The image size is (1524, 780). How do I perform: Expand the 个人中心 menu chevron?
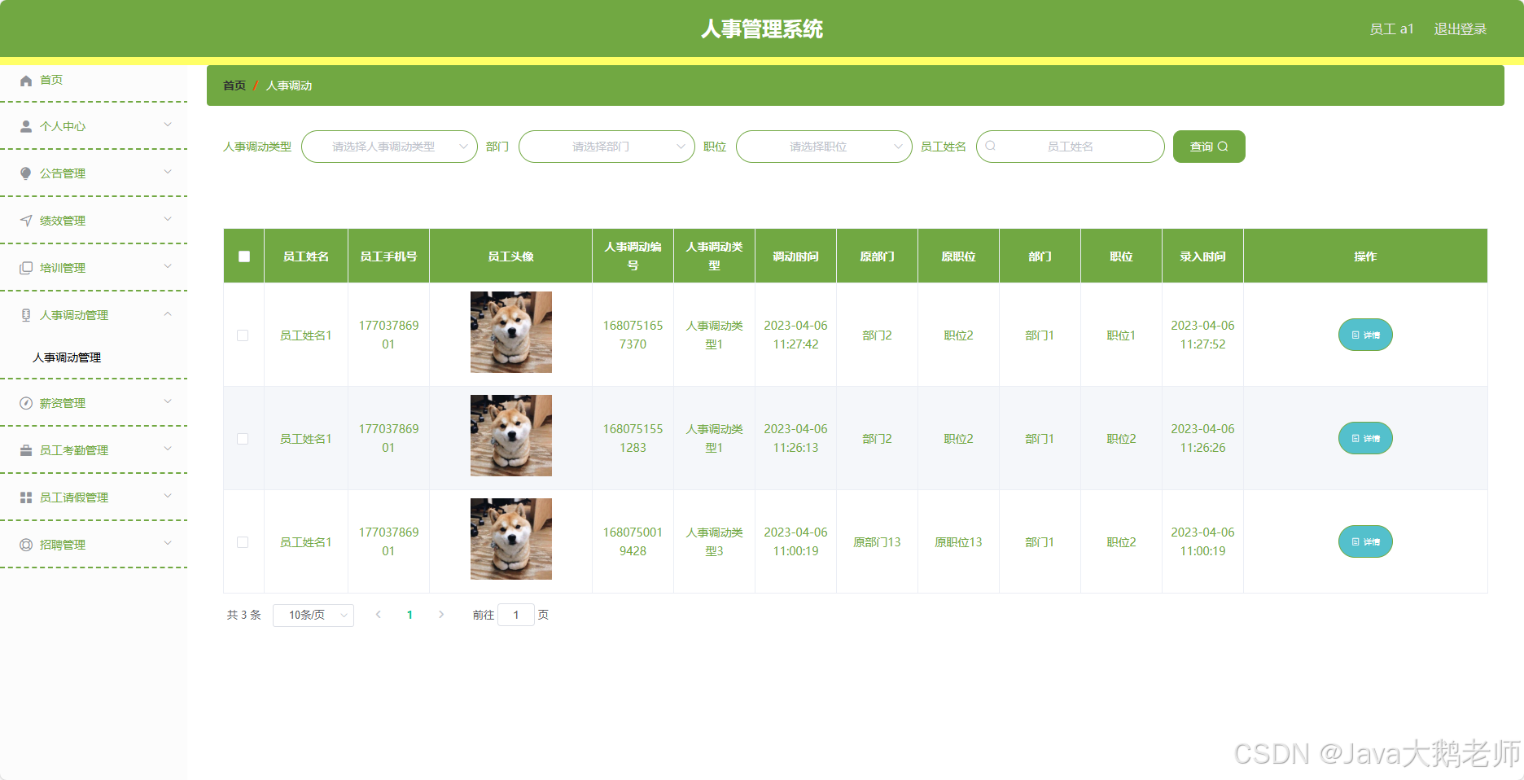point(168,125)
